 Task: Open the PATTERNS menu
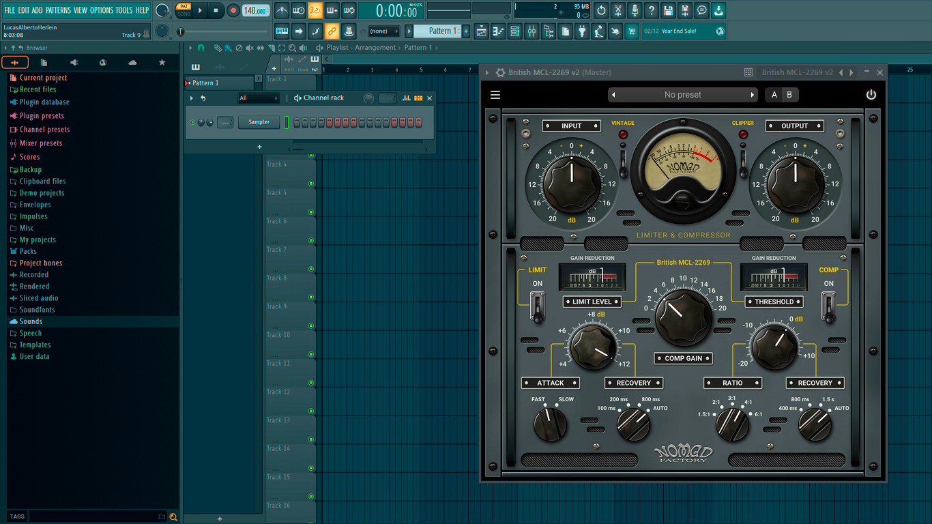pyautogui.click(x=58, y=10)
